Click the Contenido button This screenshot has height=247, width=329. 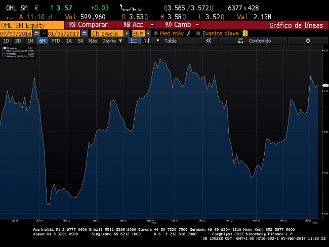coord(253,40)
